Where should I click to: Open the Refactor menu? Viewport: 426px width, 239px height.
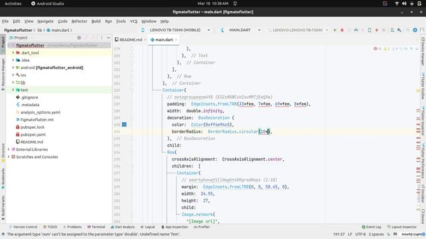point(79,21)
